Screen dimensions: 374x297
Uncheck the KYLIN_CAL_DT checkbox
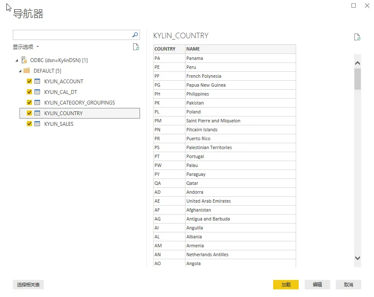29,92
